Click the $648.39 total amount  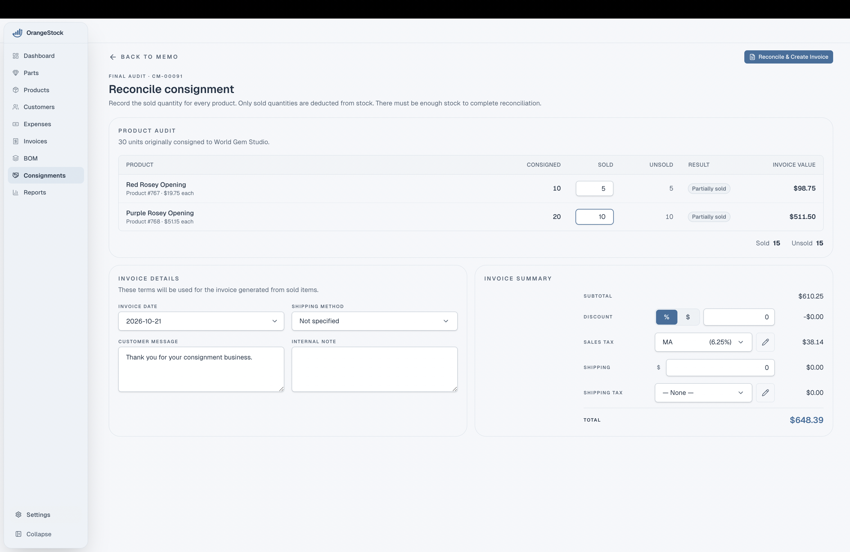[x=806, y=420]
